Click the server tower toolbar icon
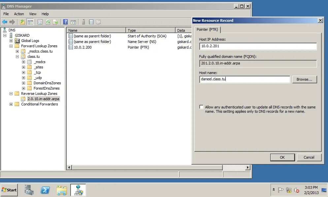Screen dimensions: 328x197 (x=83, y=22)
